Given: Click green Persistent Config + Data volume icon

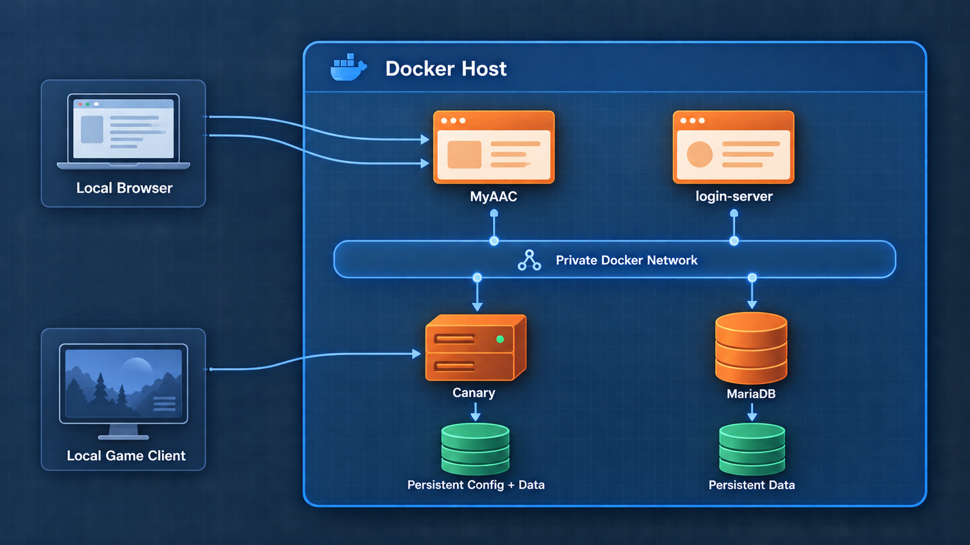Looking at the screenshot, I should [475, 449].
